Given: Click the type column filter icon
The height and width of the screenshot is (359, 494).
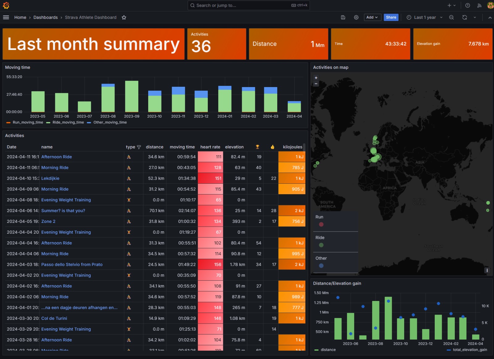Looking at the screenshot, I should tap(139, 147).
